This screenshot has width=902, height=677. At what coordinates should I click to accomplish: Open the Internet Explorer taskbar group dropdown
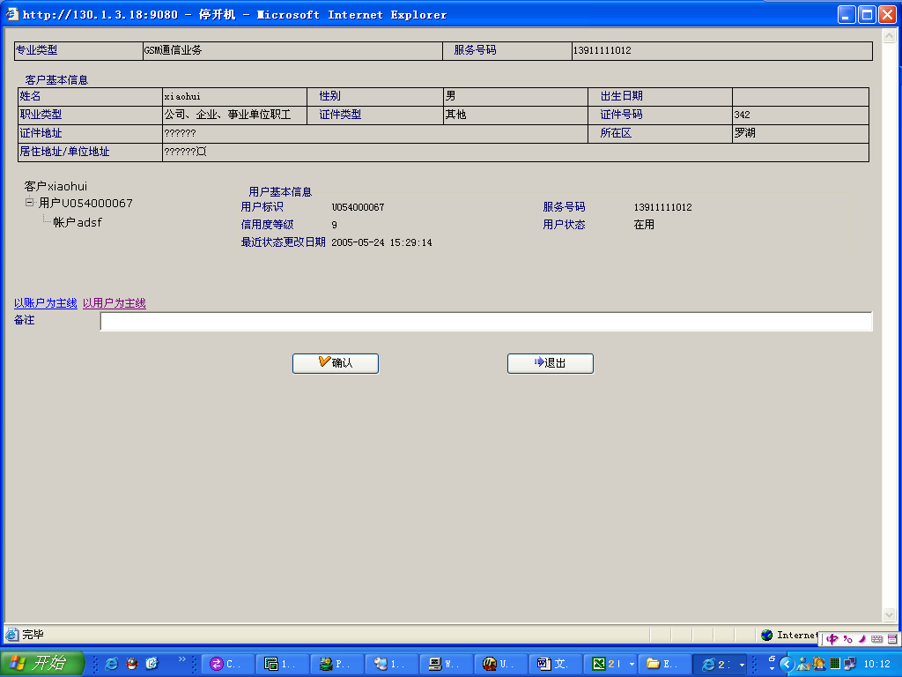[x=742, y=664]
